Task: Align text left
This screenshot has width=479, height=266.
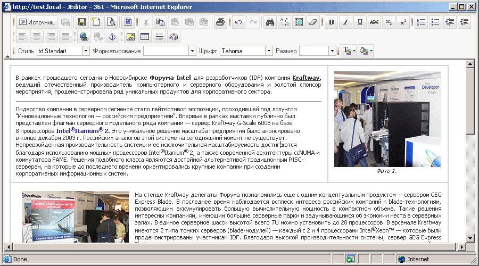Action: (x=22, y=37)
